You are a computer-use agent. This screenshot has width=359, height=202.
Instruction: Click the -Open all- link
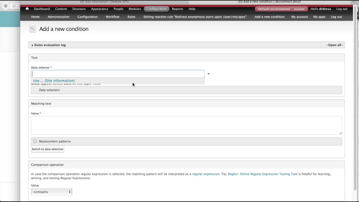[x=335, y=45]
